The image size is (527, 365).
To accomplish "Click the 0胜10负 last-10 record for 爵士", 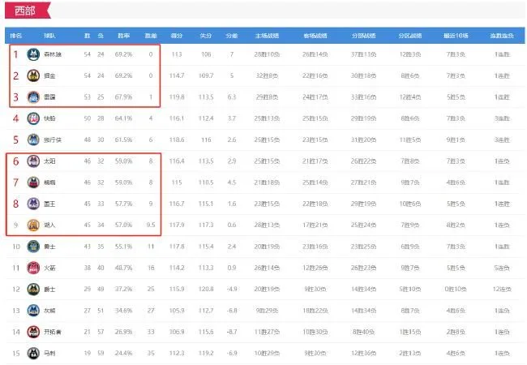I will (456, 289).
